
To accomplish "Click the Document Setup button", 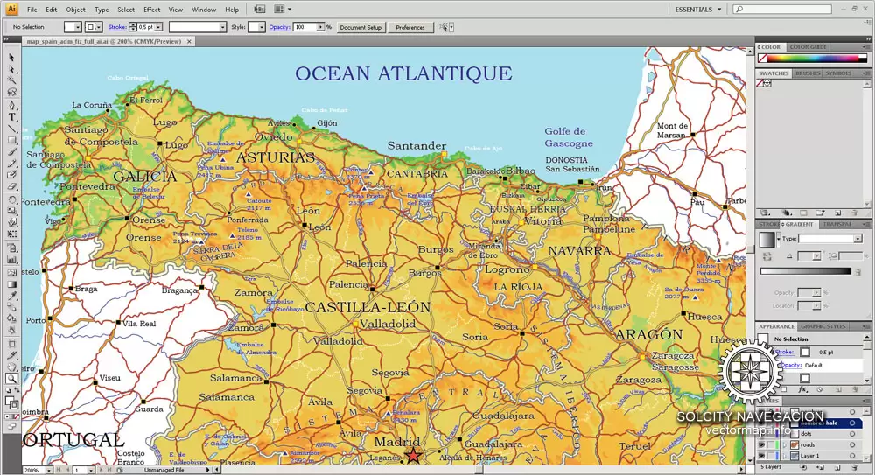I will [x=360, y=27].
